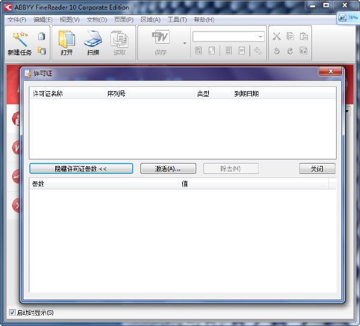Minimize the FineReader main window
The image size is (360, 326).
[313, 5]
